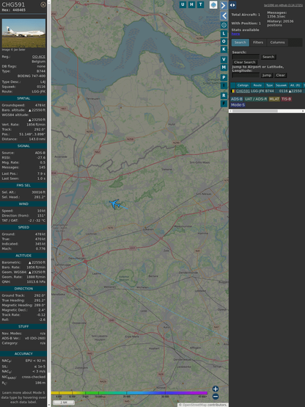305x407 pixels.
Task: Click the 'RSSI:' label in SIGNAL section
Action: pos(6,158)
